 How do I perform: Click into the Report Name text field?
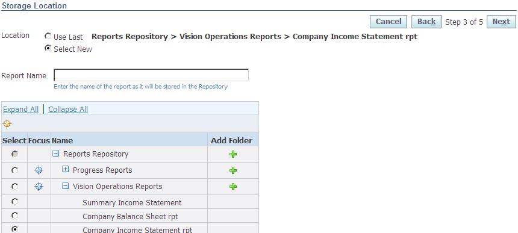(151, 75)
